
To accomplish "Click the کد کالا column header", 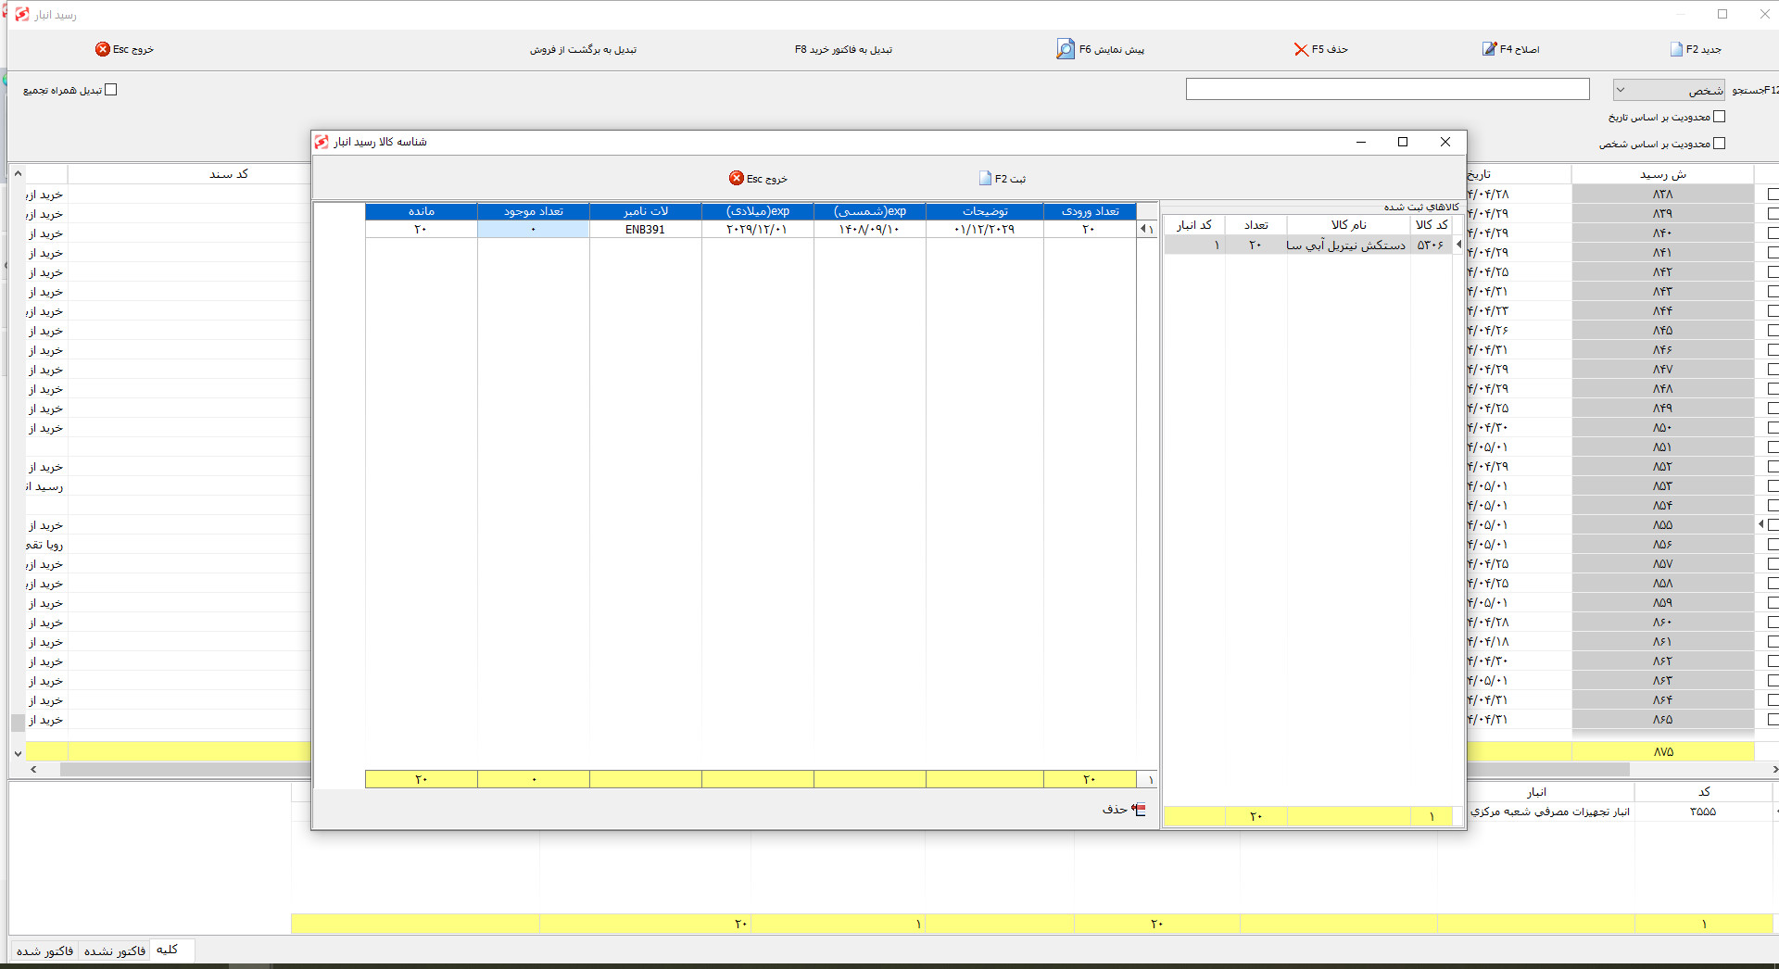I will tap(1432, 225).
